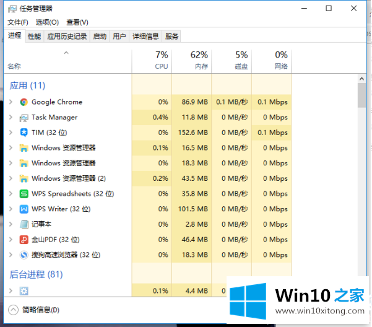372x327 pixels.
Task: Sort by the CPU column header
Action: click(x=152, y=61)
